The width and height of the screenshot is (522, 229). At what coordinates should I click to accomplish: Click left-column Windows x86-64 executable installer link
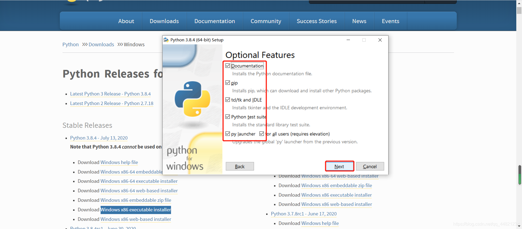[139, 181]
